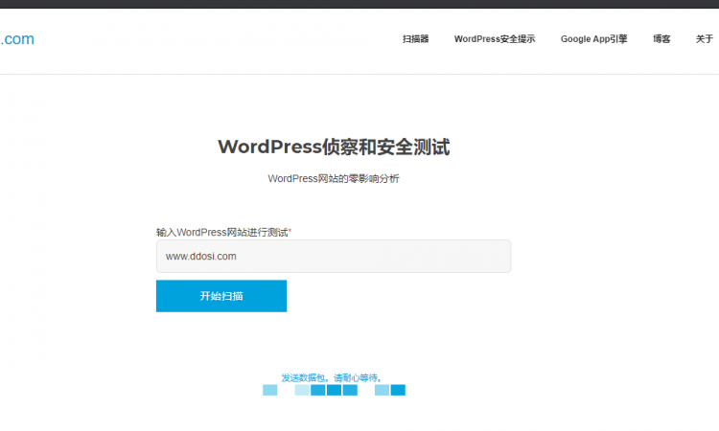The width and height of the screenshot is (719, 431).
Task: Click the .com site logo link
Action: (x=17, y=39)
